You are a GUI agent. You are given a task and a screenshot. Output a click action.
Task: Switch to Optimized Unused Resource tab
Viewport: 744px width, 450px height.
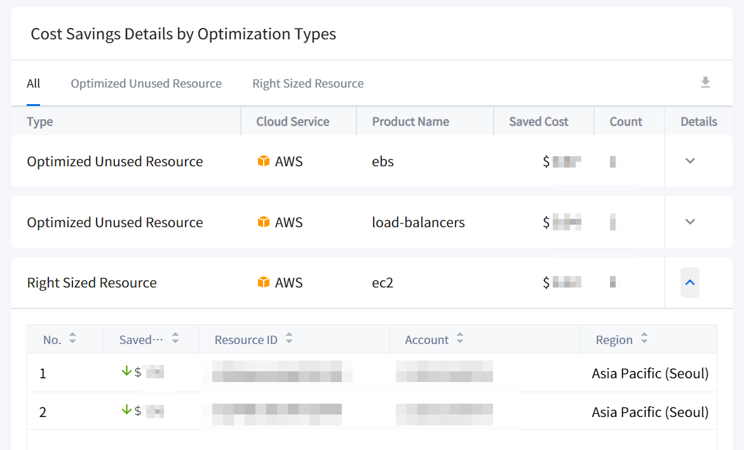146,84
